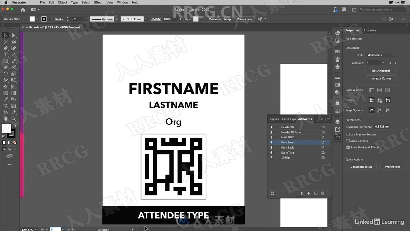Click the Edit Artboards button
This screenshot has height=231, width=410.
tap(381, 71)
